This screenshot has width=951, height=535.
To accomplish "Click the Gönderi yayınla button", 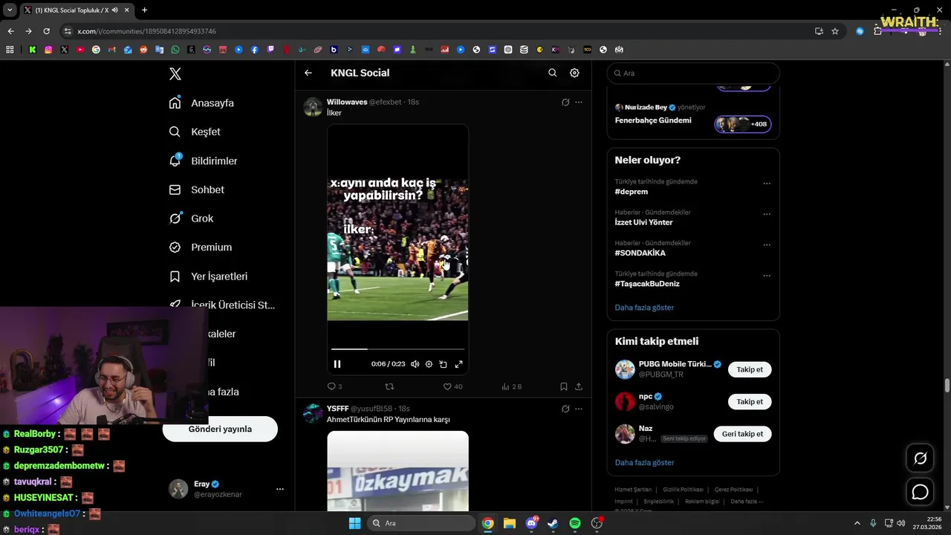I will tap(220, 429).
